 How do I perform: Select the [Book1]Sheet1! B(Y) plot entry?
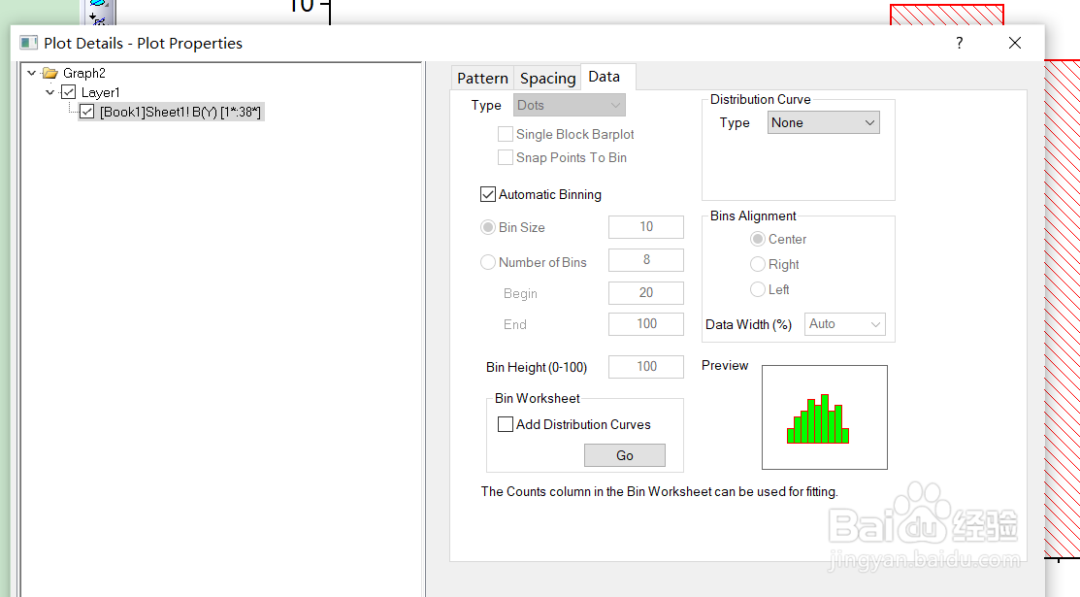[x=180, y=112]
